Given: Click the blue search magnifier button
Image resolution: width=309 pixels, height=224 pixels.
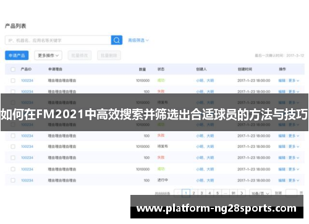Looking at the screenshot, I should (117, 40).
